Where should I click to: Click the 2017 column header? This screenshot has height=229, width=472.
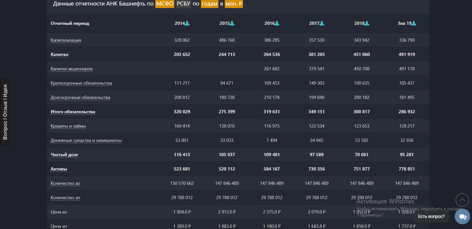[x=314, y=23]
